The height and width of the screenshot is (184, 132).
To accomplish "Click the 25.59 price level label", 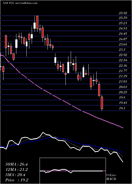I will coord(123,18).
